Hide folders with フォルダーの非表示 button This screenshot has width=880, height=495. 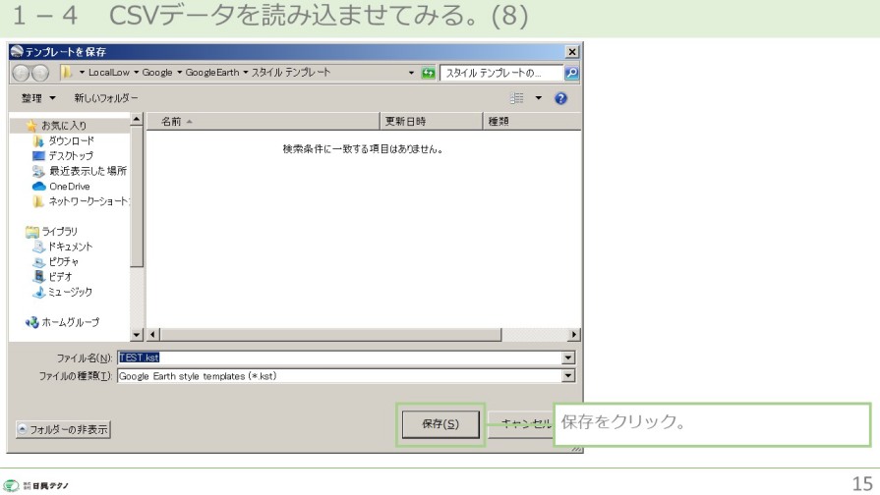(x=63, y=429)
